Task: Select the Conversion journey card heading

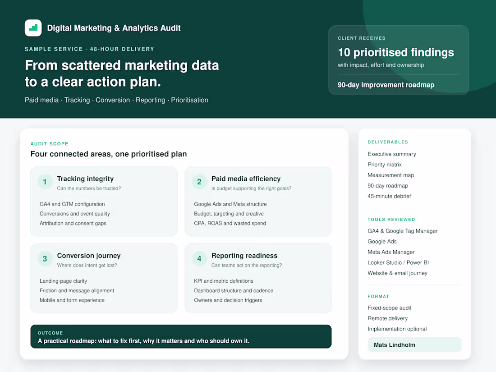Action: point(89,256)
